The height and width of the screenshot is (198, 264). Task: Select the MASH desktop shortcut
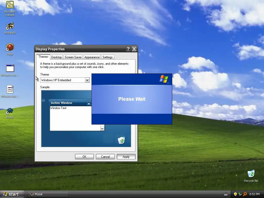pos(10,113)
